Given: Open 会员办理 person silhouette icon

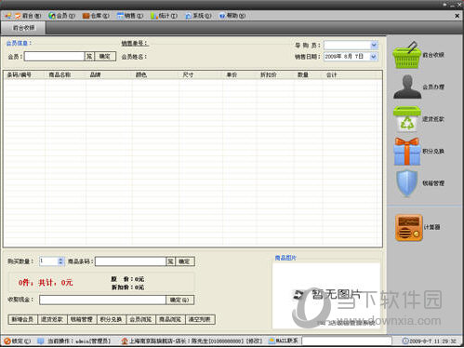Looking at the screenshot, I should point(407,87).
